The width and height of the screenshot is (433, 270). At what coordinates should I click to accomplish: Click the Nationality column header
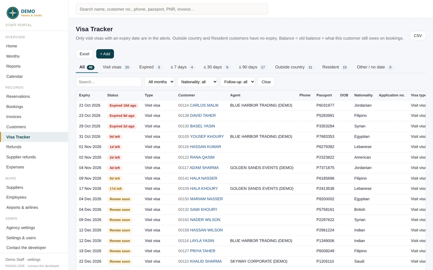(363, 95)
